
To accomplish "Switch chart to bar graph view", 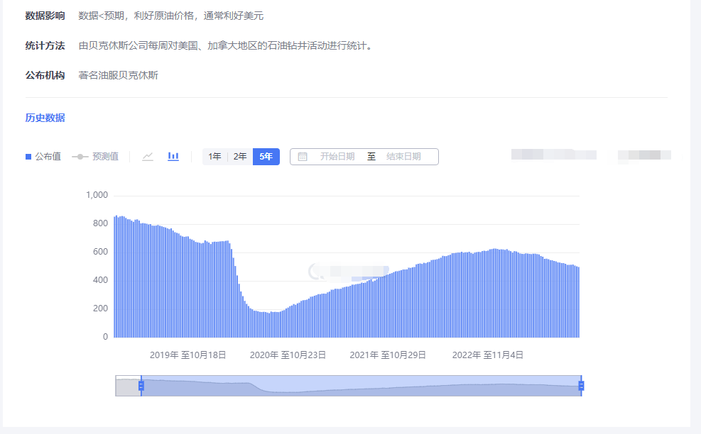I will (173, 157).
